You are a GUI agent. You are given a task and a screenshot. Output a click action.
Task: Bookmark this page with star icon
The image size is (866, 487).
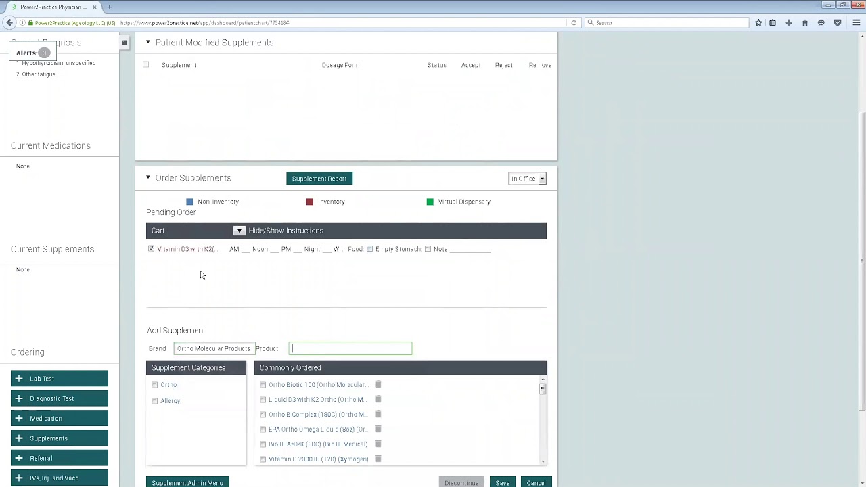coord(758,23)
